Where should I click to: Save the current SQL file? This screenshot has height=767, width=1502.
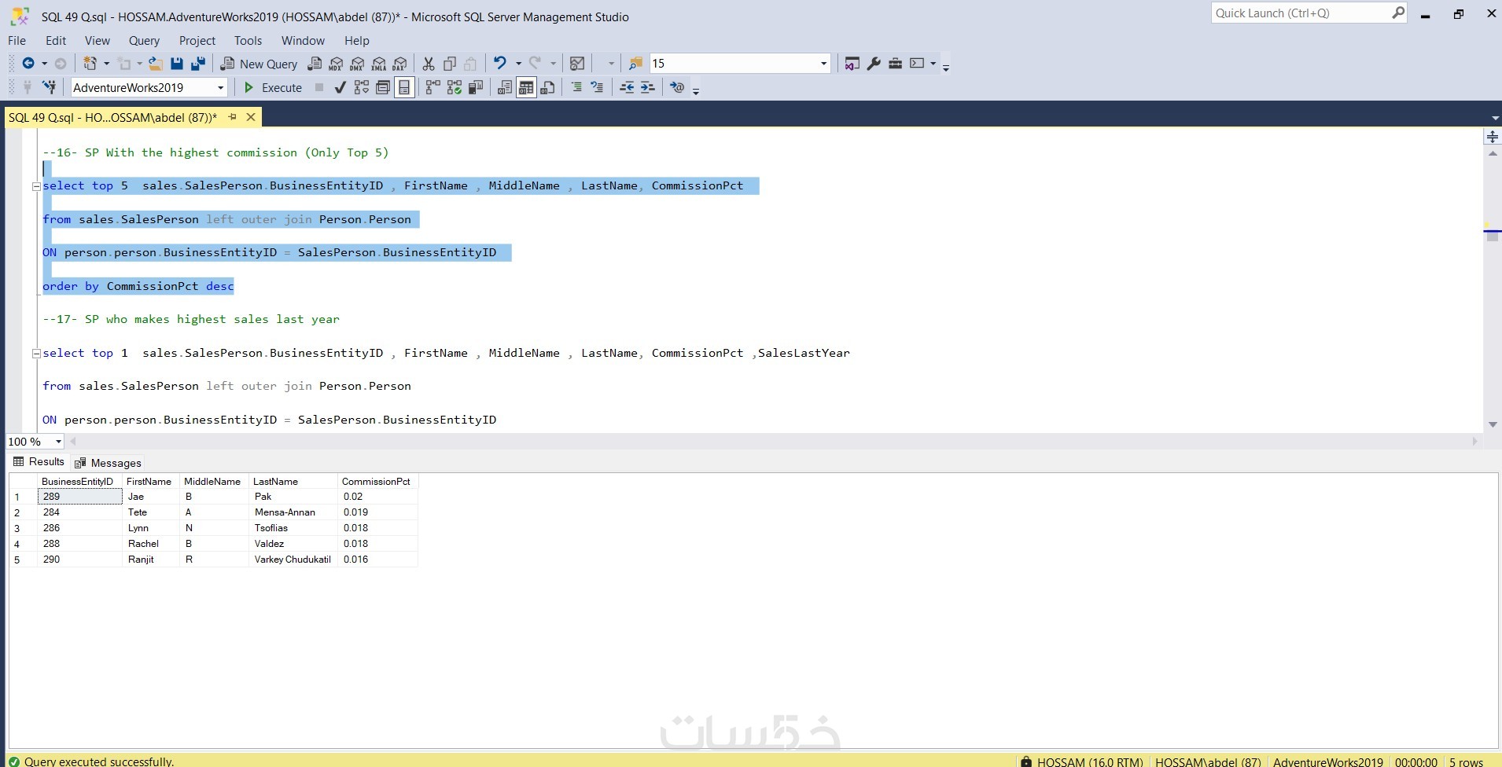coord(177,64)
